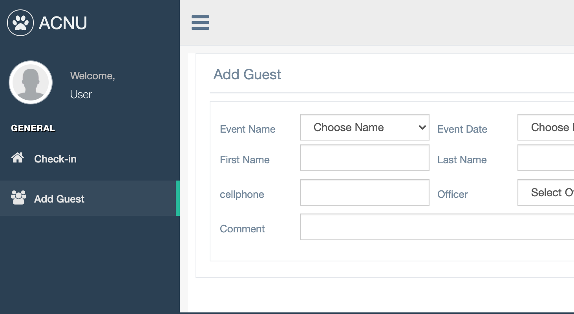This screenshot has height=314, width=574.
Task: Click the Event Name field label
Action: [x=248, y=129]
